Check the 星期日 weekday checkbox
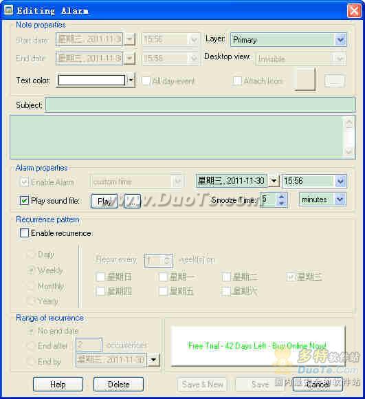Viewport: 365px width, 399px height. tap(100, 277)
